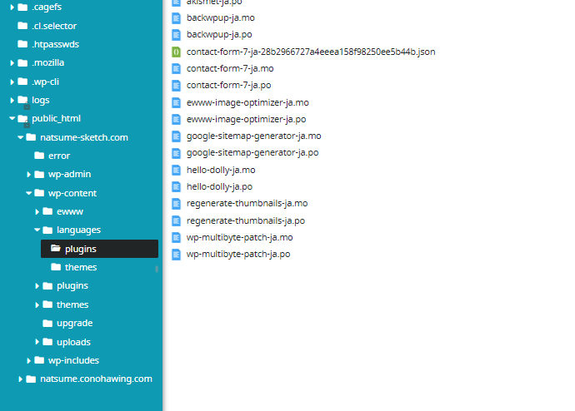
Task: Expand the wp-admin folder arrow
Action: [28, 175]
